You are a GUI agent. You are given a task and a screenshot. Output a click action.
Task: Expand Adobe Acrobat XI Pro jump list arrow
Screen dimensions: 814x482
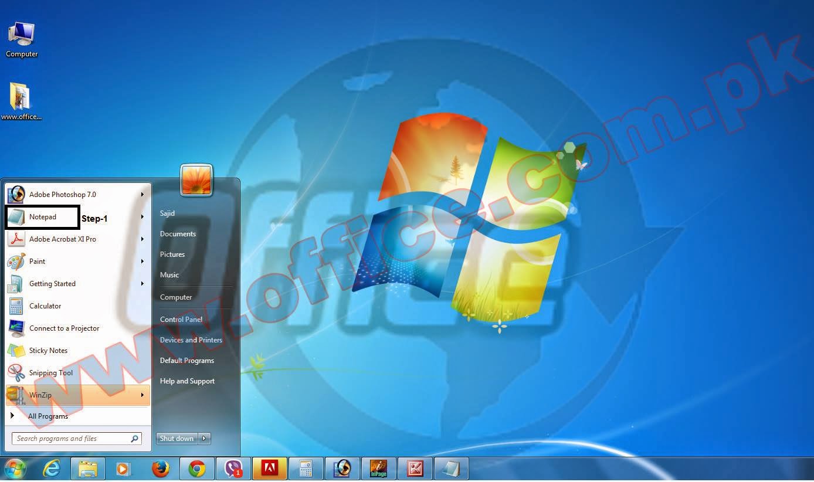coord(143,239)
